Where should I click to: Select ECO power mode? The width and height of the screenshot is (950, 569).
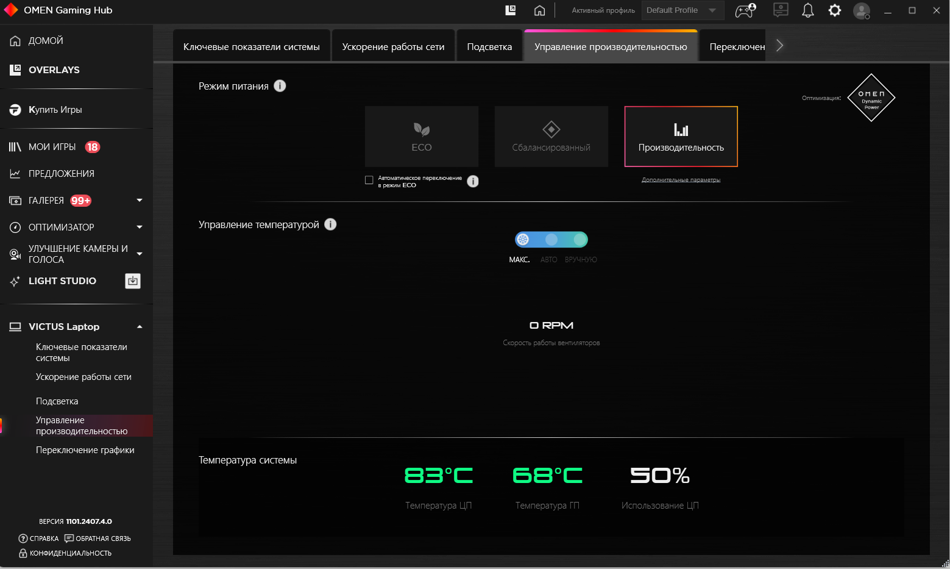(422, 137)
